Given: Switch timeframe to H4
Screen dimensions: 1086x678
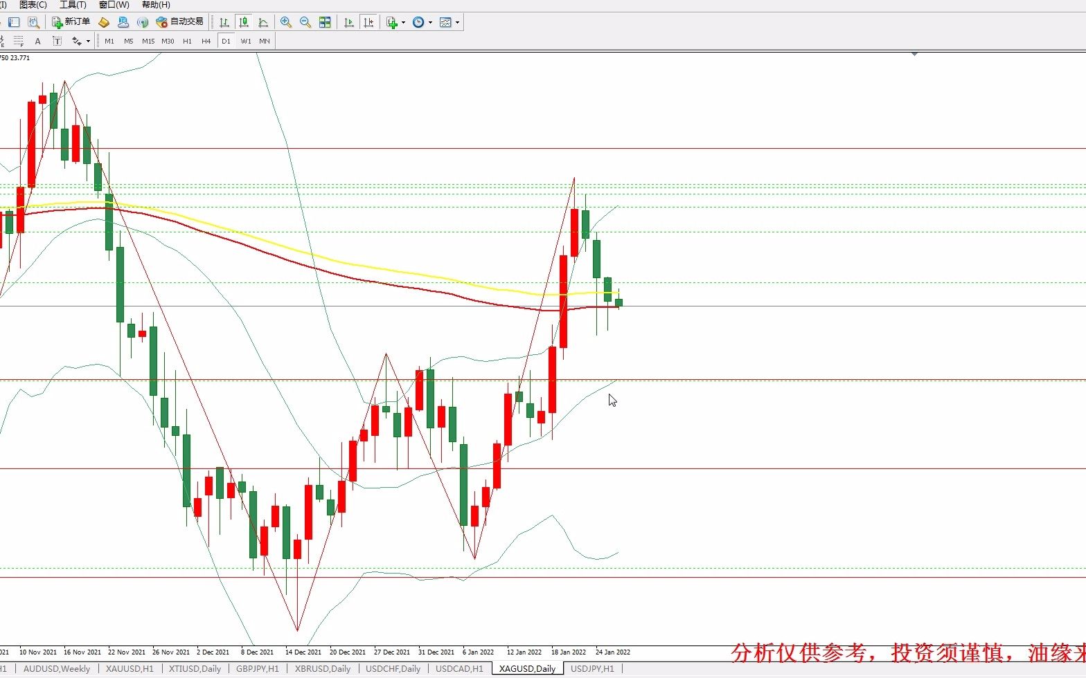Looking at the screenshot, I should tap(206, 42).
